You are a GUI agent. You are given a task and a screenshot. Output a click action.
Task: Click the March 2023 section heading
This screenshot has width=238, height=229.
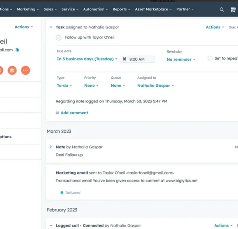click(x=59, y=131)
